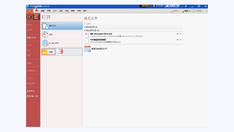Viewport: 234px width, 132px height.
Task: Click the 购买VIP button in title bar
Action: coord(145,6)
